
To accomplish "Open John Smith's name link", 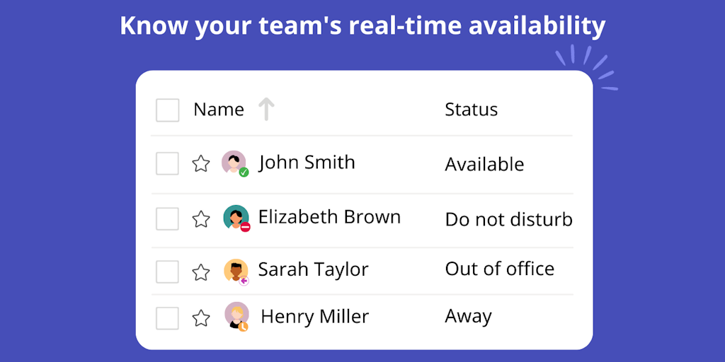I will click(x=307, y=163).
